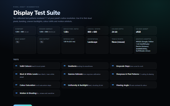Image resolution: width=170 pixels, height=106 pixels.
Task: Click the Pixel-Exact Diagnostics label
Action: [26, 7]
